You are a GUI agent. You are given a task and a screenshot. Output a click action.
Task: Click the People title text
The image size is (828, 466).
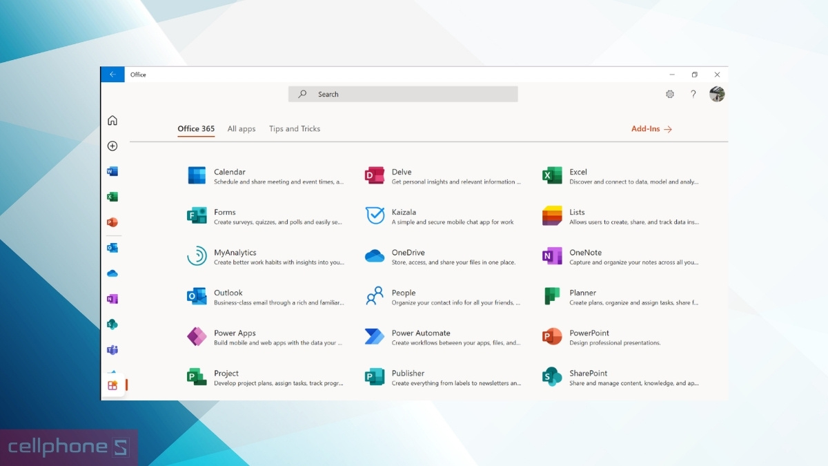(x=404, y=293)
